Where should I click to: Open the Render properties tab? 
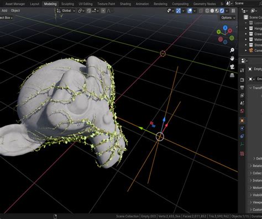[x=242, y=79]
